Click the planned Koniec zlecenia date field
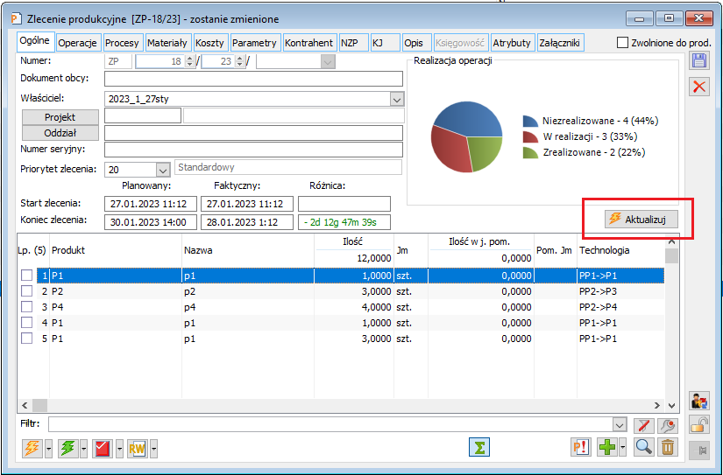Screen dimensions: 723x475 [151, 222]
